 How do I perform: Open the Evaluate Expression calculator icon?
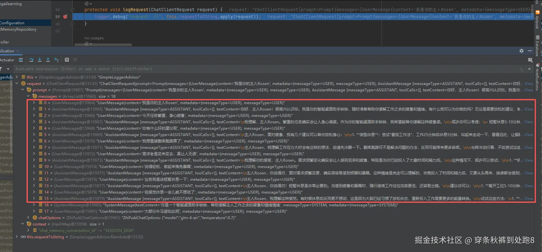[67, 60]
